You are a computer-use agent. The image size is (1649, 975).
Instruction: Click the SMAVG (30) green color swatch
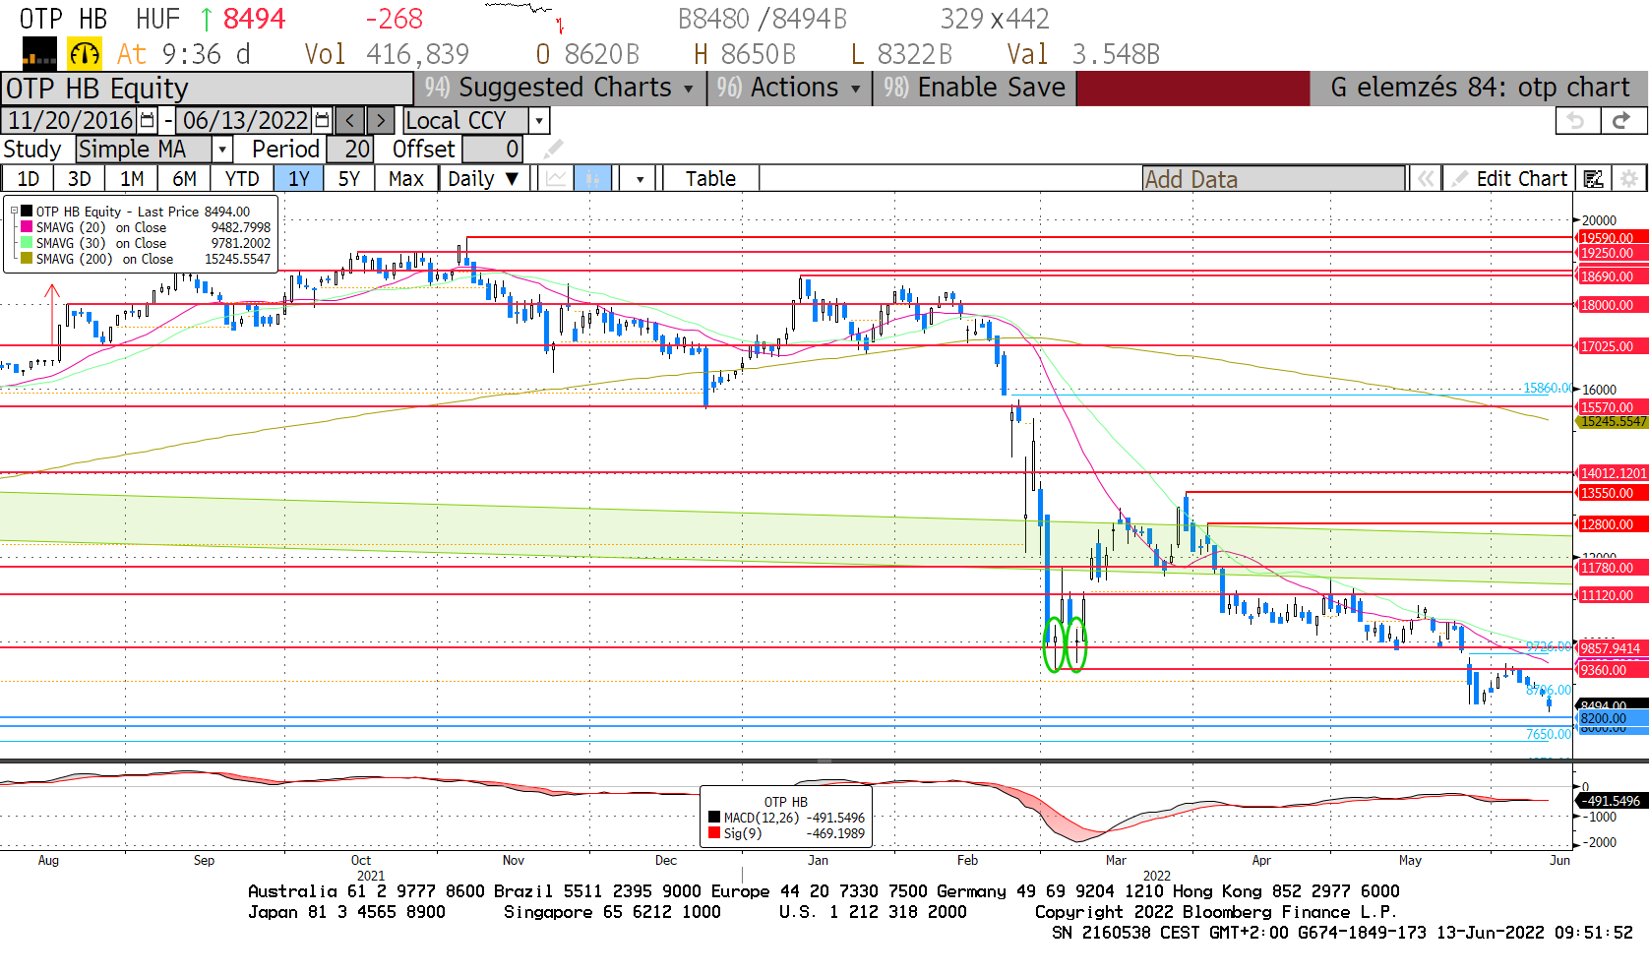tap(27, 242)
